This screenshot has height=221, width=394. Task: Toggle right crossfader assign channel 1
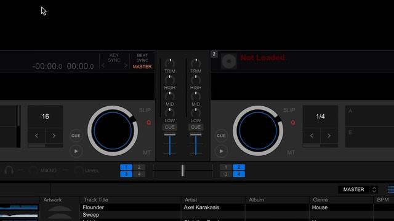226,167
